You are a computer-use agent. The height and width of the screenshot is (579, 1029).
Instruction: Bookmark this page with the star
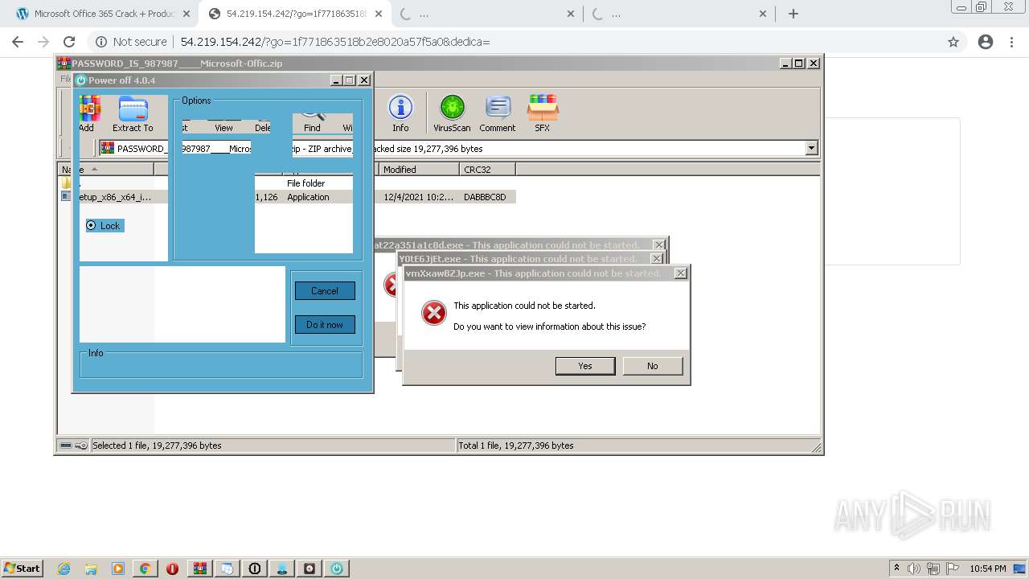tap(953, 42)
